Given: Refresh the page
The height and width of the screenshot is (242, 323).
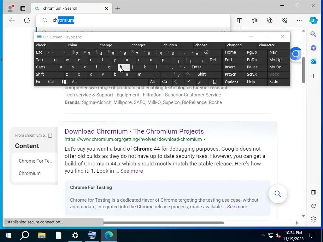Looking at the screenshot, I should tap(27, 20).
